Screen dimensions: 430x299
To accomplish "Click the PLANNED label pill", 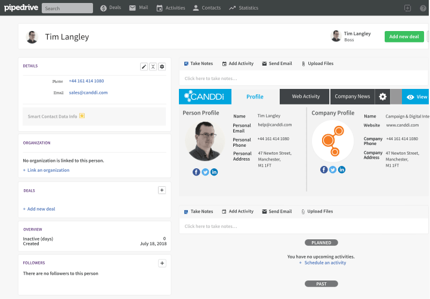I will 321,243.
